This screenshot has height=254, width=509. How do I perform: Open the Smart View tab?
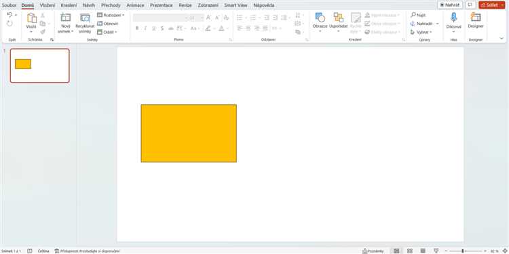[x=235, y=5]
